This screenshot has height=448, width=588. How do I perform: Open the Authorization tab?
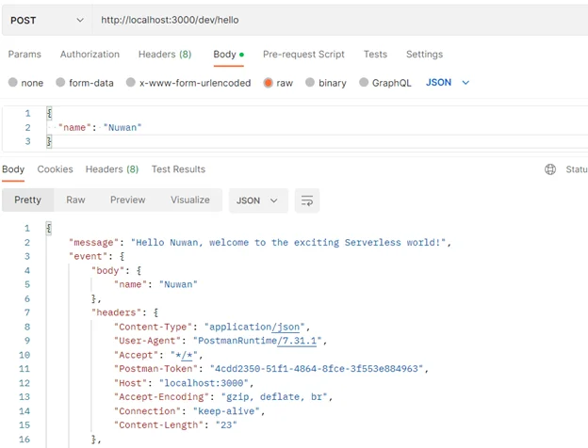click(x=90, y=55)
